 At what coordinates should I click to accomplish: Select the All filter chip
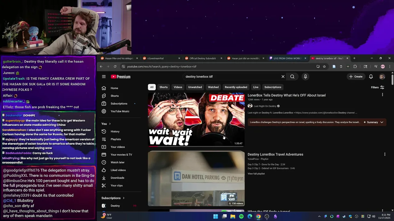[152, 87]
